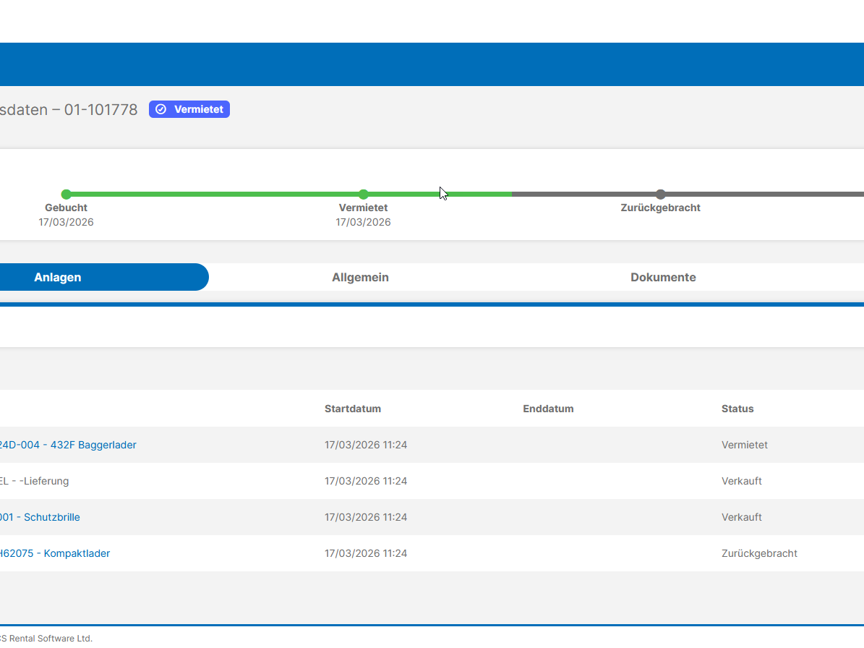The image size is (864, 648).
Task: Click the date under Vermietet timeline label
Action: point(363,222)
